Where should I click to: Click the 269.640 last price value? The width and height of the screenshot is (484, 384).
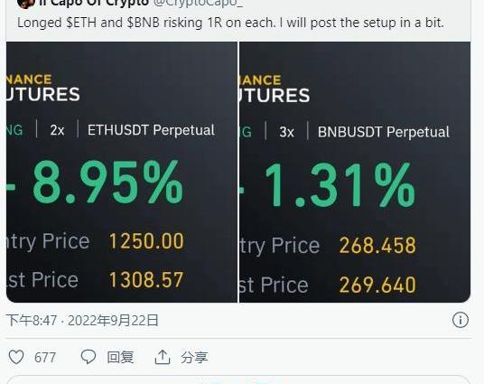[377, 285]
